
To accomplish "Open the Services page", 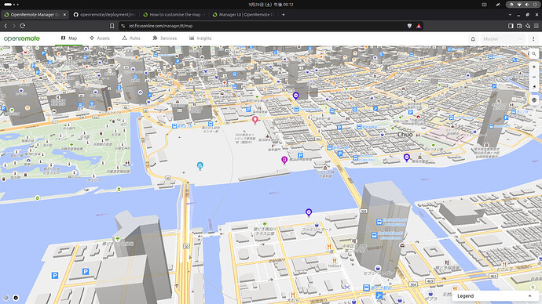I will (x=164, y=38).
